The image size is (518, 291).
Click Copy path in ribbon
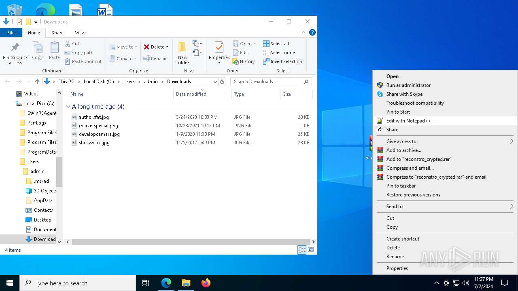(x=79, y=53)
